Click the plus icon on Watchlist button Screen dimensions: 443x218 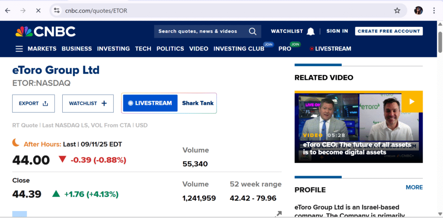(x=104, y=104)
